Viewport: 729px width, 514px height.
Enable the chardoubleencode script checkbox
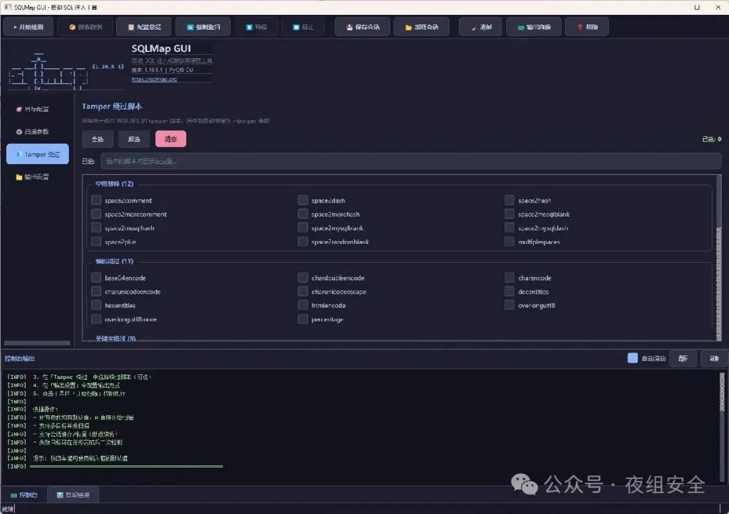click(302, 278)
